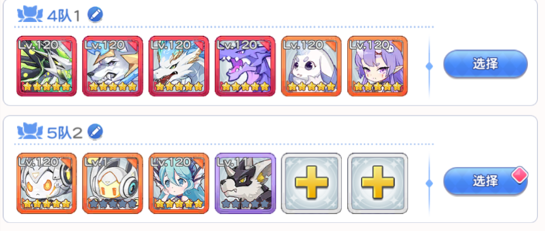Choose the teal-haired mermaid girl character
The width and height of the screenshot is (545, 231).
(179, 183)
